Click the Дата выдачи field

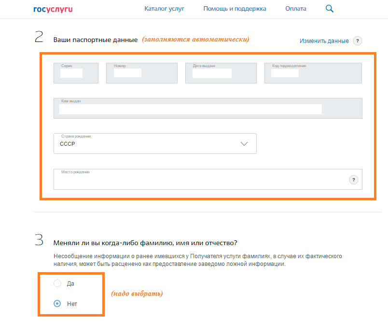pyautogui.click(x=221, y=73)
